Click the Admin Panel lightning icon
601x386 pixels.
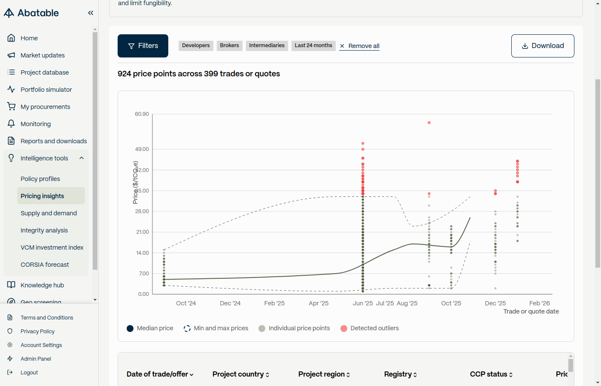(x=10, y=359)
